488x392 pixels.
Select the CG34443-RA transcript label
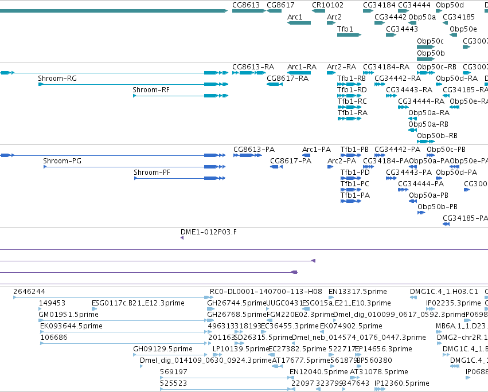[x=409, y=90]
